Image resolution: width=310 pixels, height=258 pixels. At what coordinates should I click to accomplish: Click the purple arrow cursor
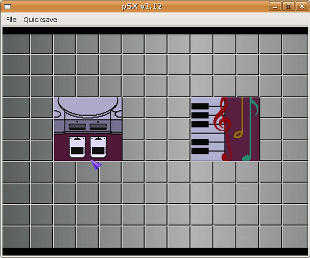(x=96, y=165)
